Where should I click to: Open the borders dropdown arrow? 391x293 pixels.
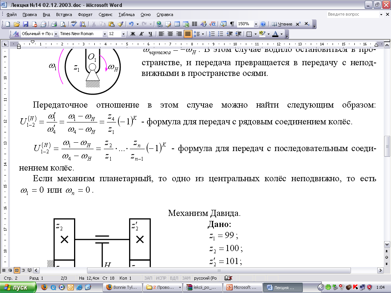(255, 34)
